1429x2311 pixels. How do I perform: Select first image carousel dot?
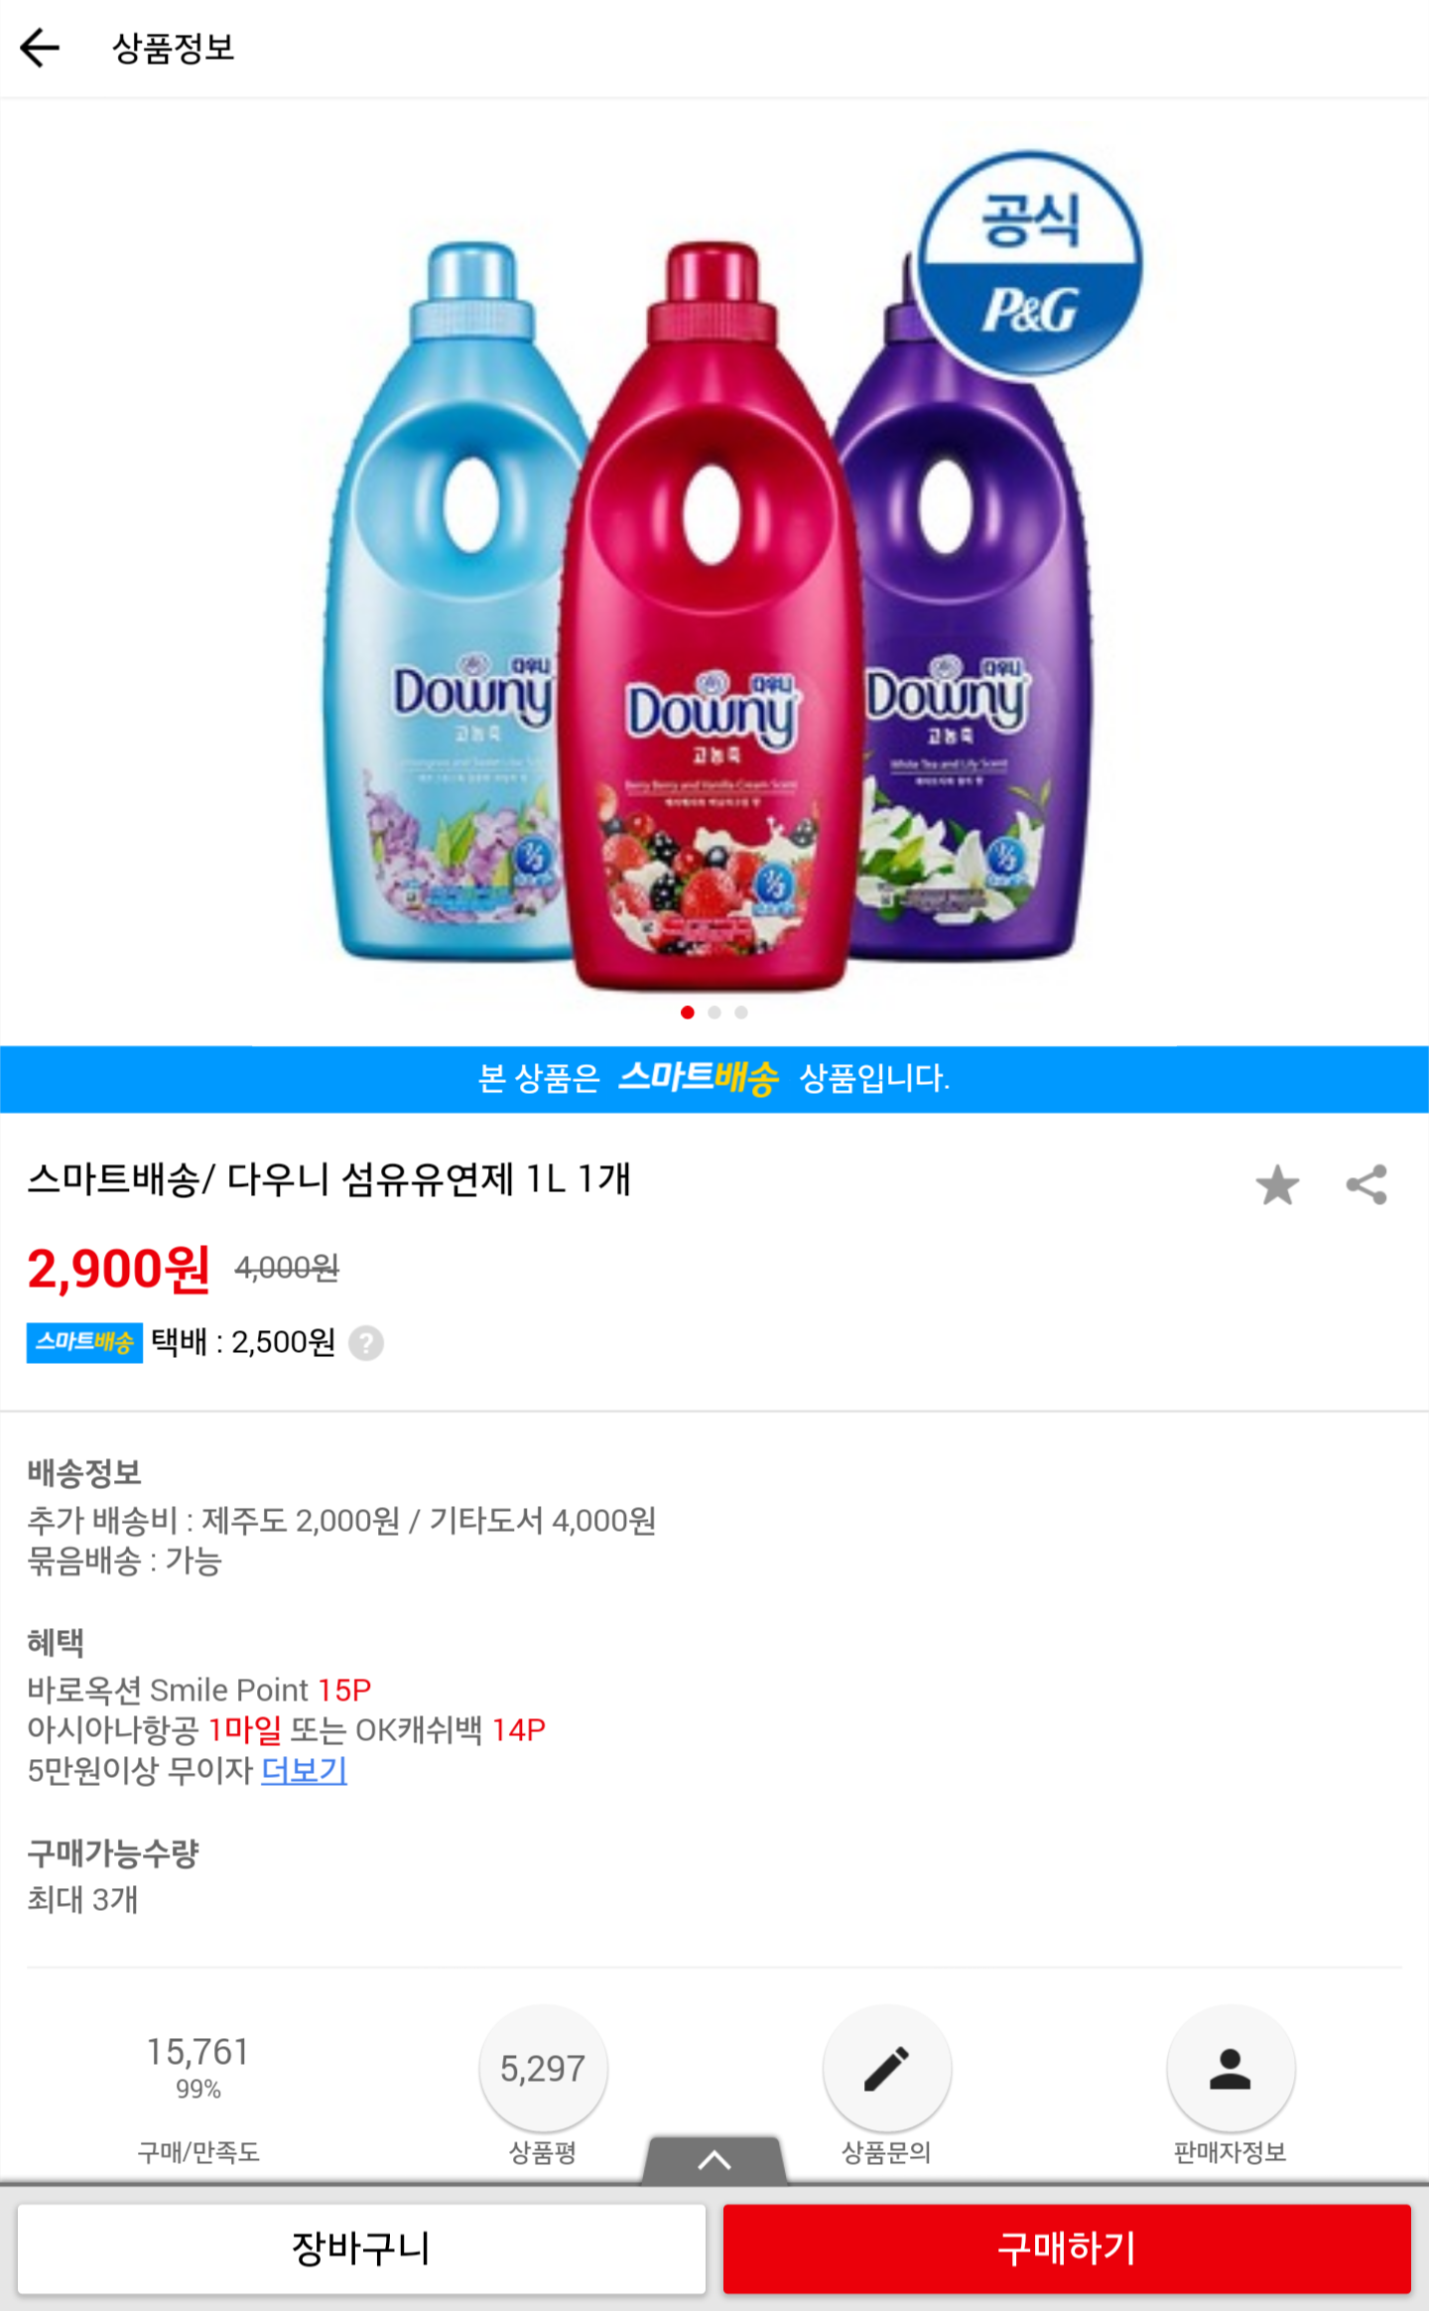688,1013
